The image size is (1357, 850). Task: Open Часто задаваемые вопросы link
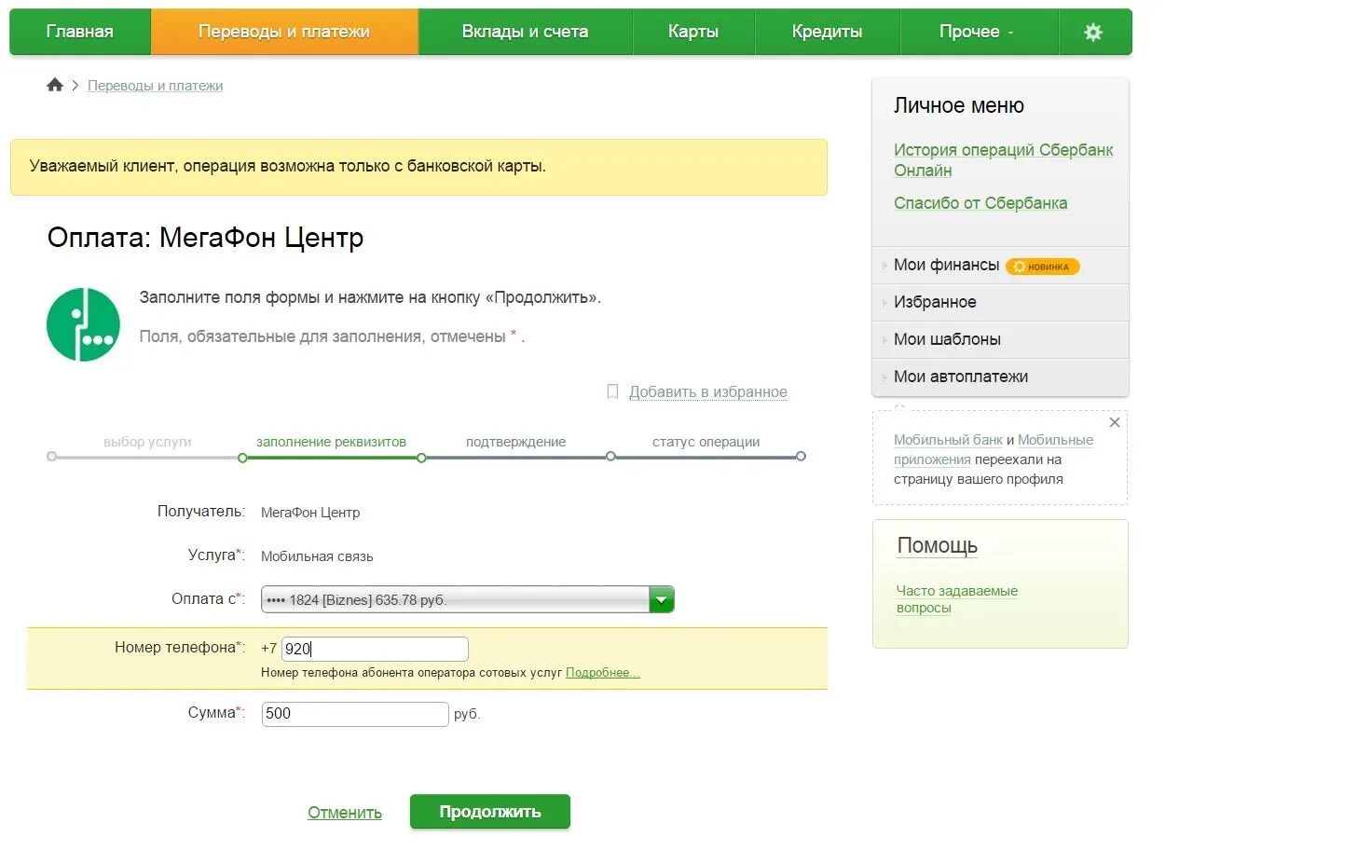click(x=956, y=599)
